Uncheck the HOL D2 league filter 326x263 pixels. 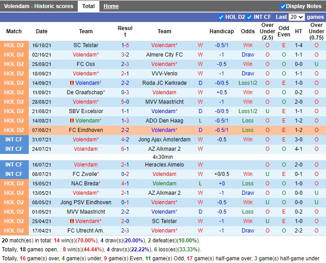pyautogui.click(x=221, y=17)
